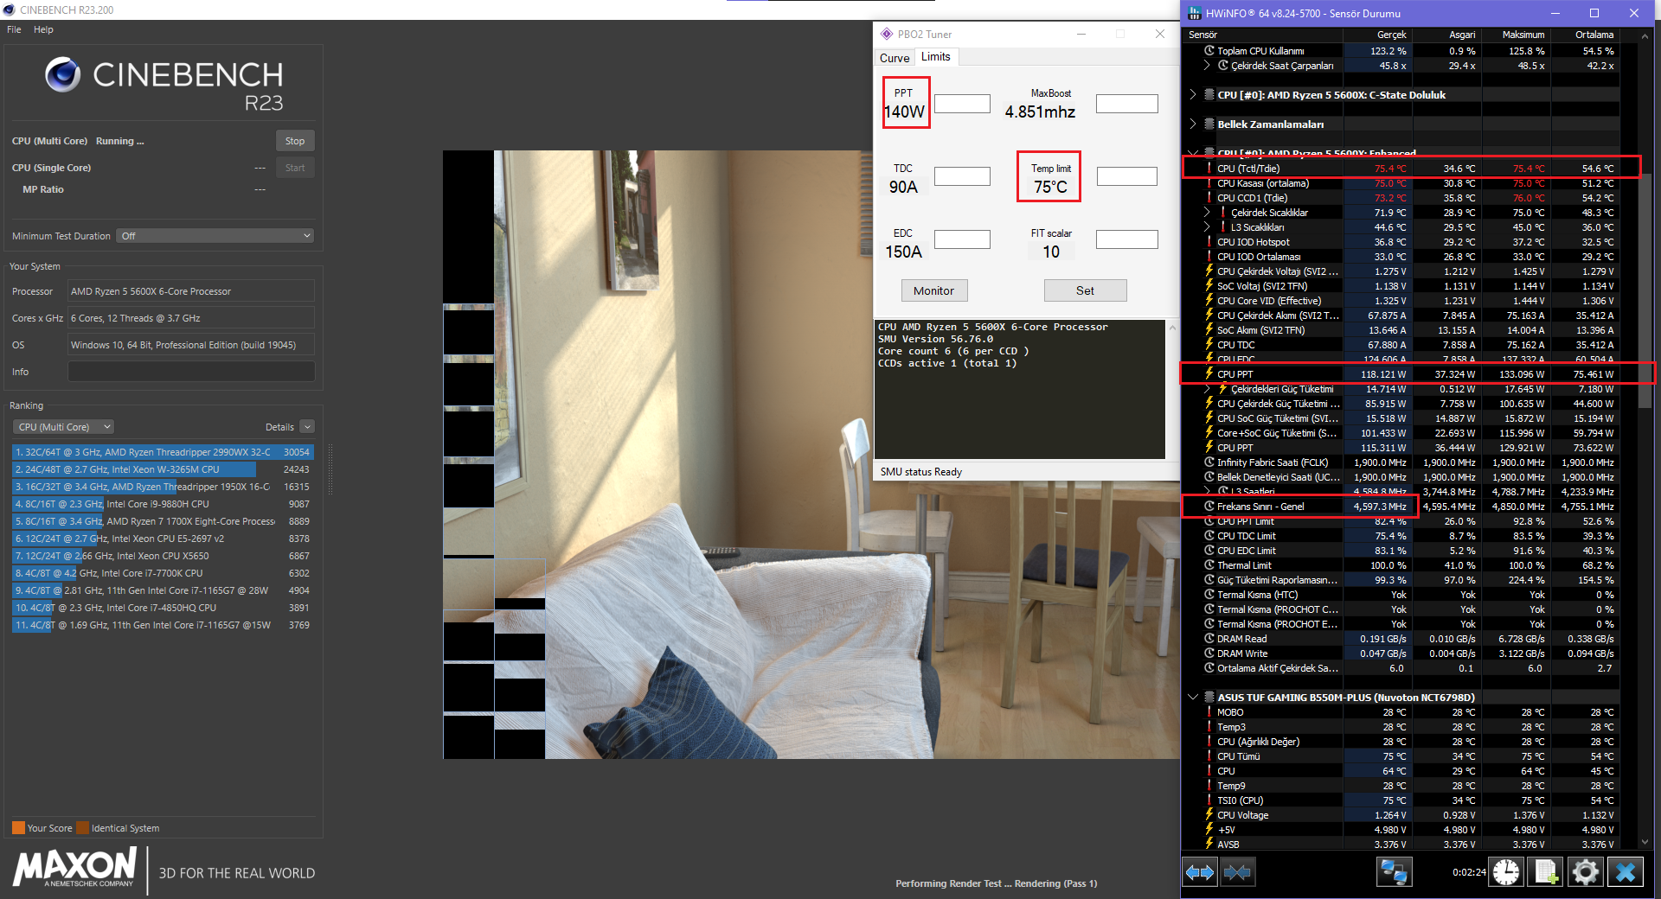Click clock icon beside Toplam CPU Kullanımı

point(1209,51)
